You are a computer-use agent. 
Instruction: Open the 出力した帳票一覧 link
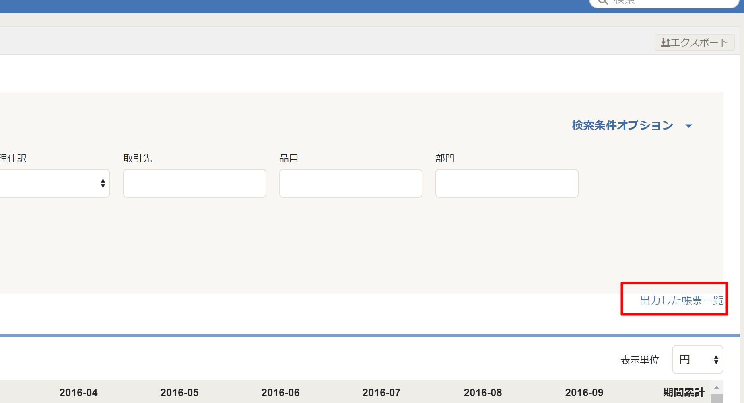[x=682, y=300]
